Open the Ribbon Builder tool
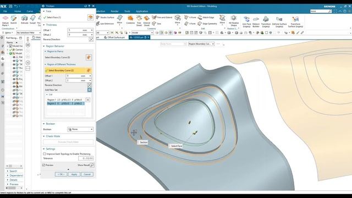Image resolution: width=352 pixels, height=198 pixels. point(256,22)
